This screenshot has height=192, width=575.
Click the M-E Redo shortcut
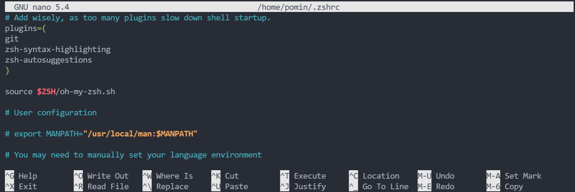click(x=436, y=186)
